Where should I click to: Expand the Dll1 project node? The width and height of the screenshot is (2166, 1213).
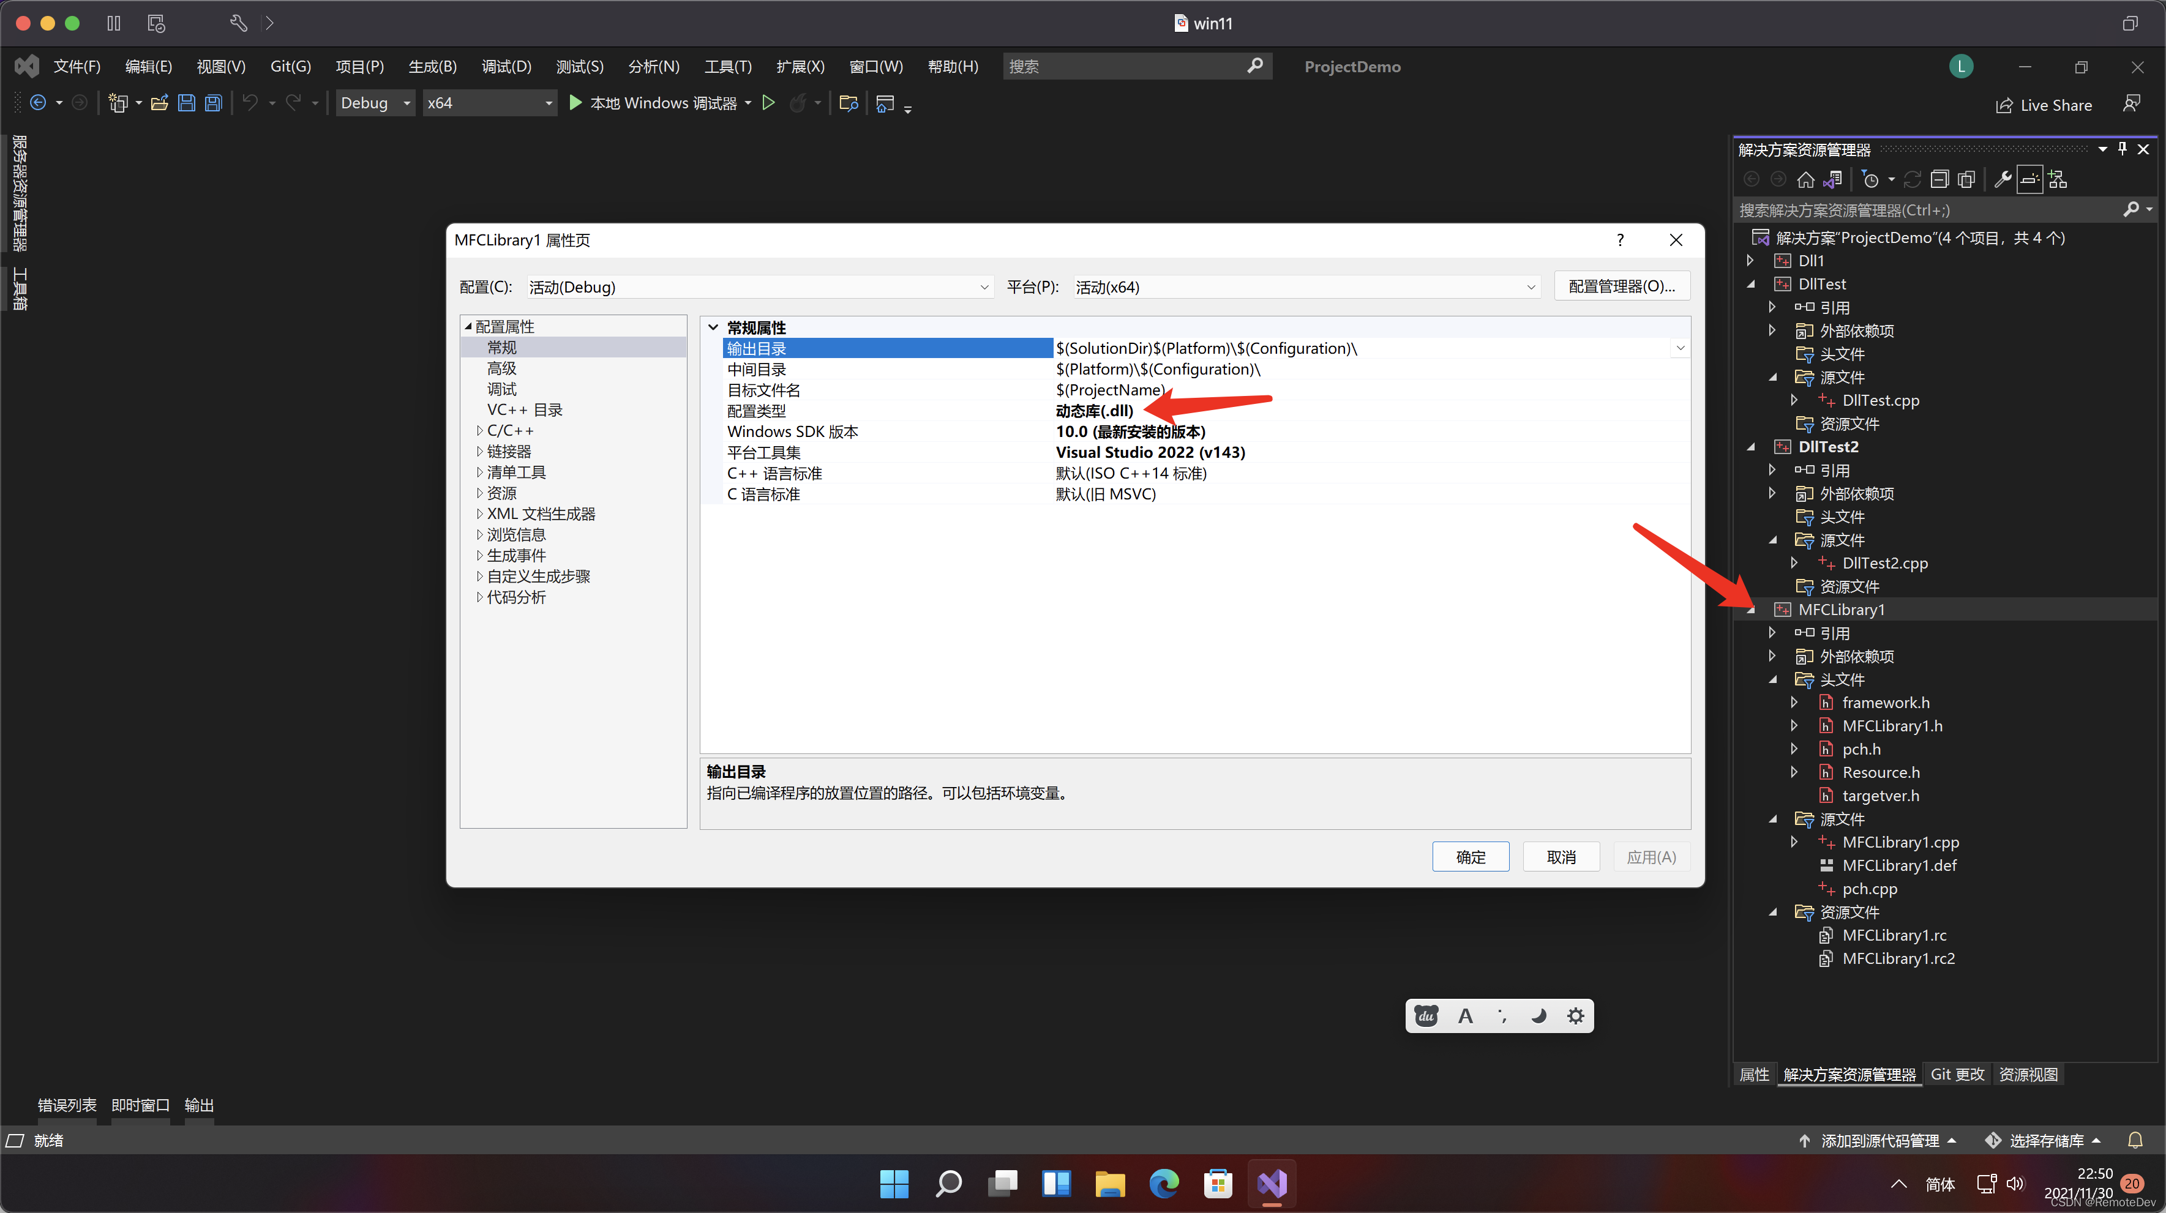pos(1751,261)
